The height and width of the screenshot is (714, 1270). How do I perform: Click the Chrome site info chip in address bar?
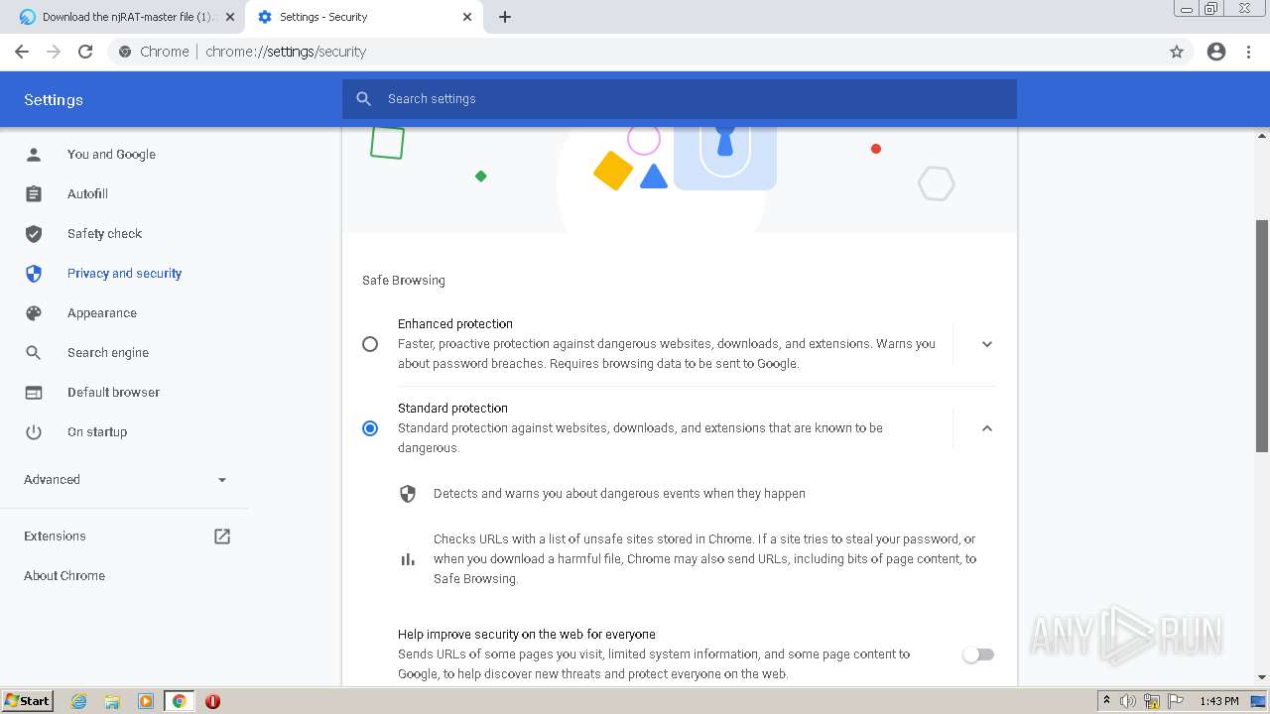[154, 52]
